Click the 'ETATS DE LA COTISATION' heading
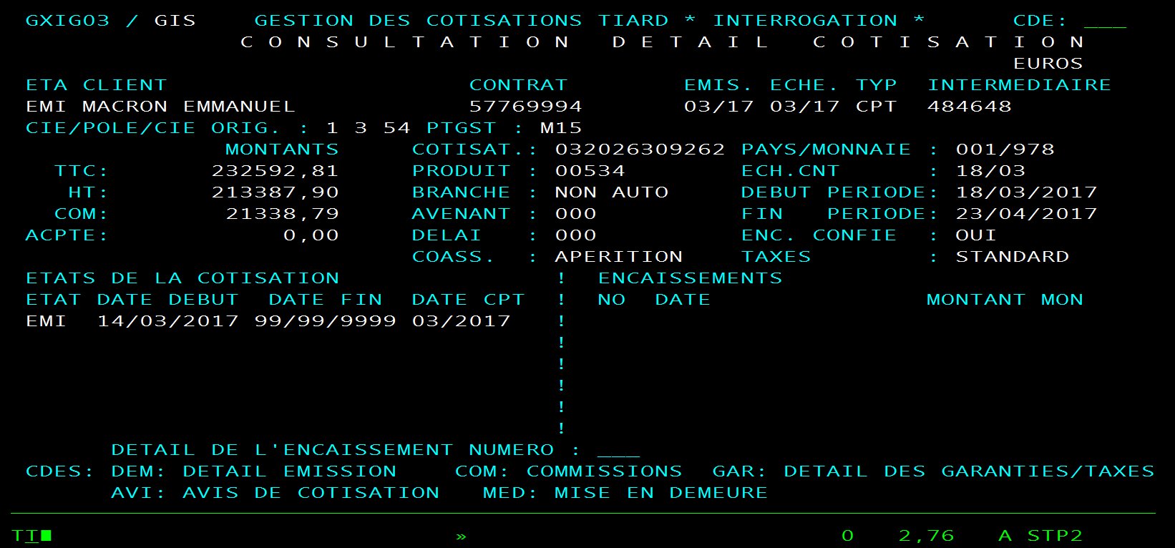 (182, 278)
